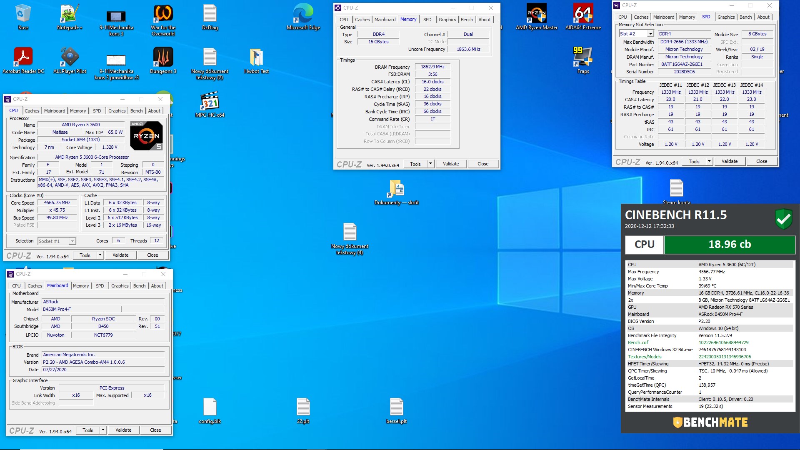Screen dimensions: 800x450
Task: Click BIOS Version P2.20 AGESA field
Action: (x=103, y=362)
